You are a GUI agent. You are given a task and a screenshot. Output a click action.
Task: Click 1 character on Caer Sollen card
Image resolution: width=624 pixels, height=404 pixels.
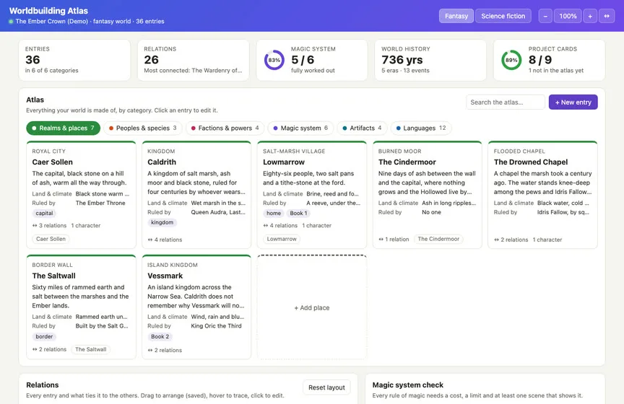[x=85, y=226]
